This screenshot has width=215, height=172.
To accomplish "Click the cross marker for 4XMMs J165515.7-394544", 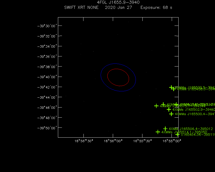I will point(156,106).
